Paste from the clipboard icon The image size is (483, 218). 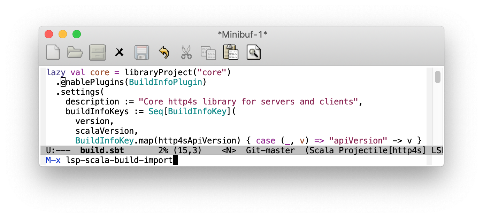pos(230,52)
